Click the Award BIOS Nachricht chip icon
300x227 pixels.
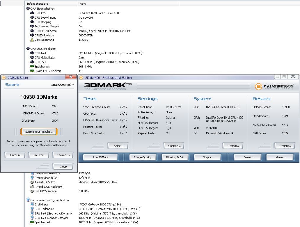coord(32,187)
